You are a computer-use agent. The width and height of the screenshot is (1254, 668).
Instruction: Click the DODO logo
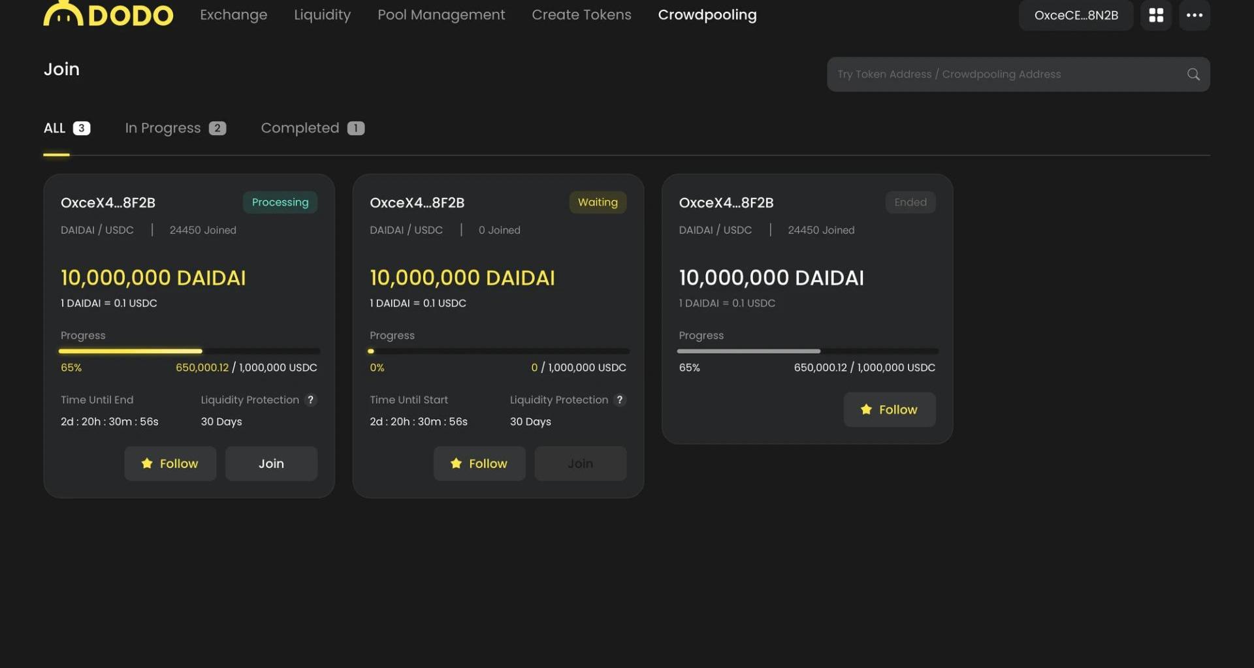pyautogui.click(x=108, y=14)
